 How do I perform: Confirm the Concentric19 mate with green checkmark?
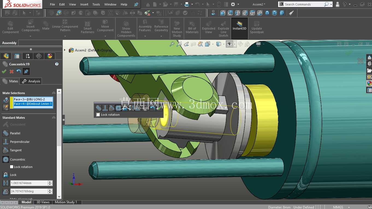[x=4, y=71]
